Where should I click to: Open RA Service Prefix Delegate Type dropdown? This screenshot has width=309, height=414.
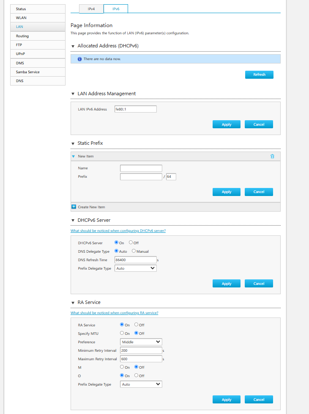pos(141,384)
